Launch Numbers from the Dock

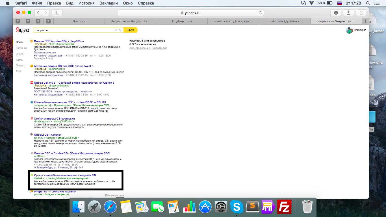(x=189, y=207)
